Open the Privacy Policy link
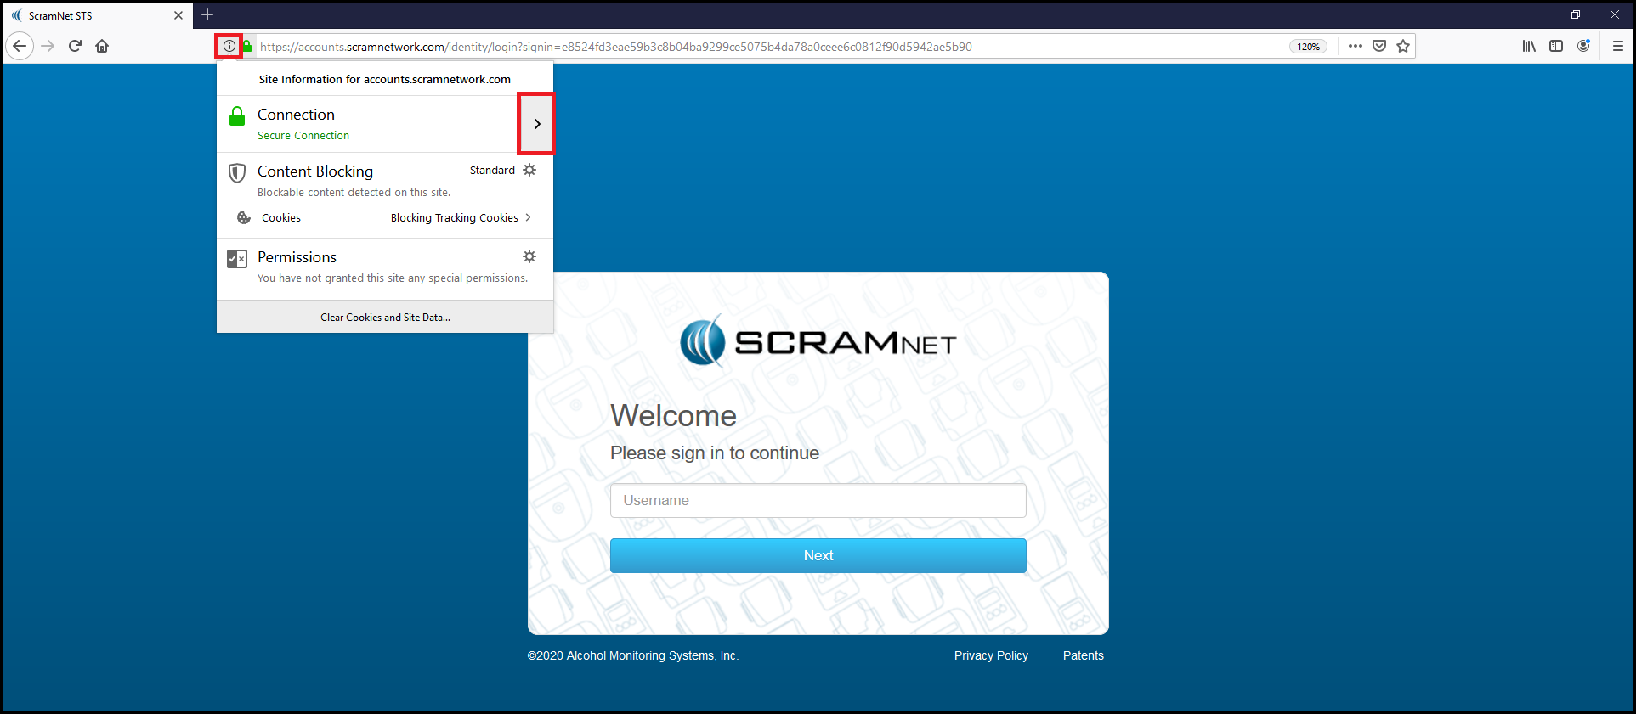Image resolution: width=1636 pixels, height=714 pixels. [991, 655]
